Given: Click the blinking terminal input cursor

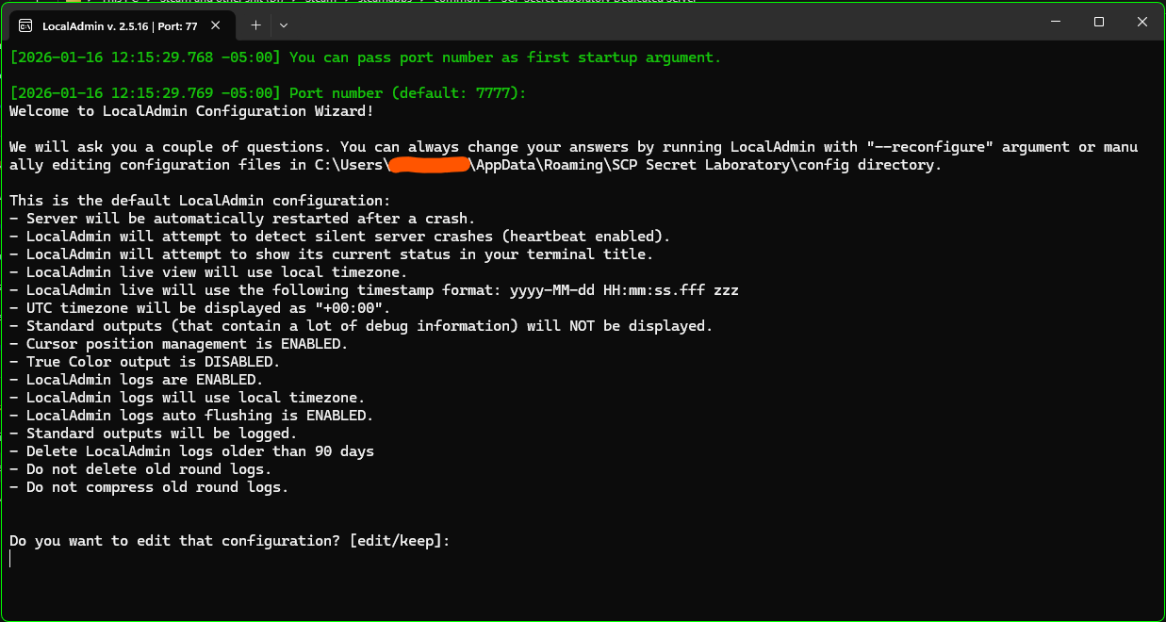Looking at the screenshot, I should 10,557.
